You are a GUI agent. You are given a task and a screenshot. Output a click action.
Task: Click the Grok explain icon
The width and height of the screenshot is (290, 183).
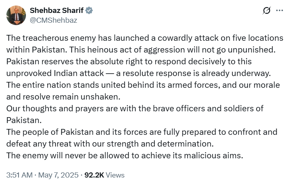266,12
